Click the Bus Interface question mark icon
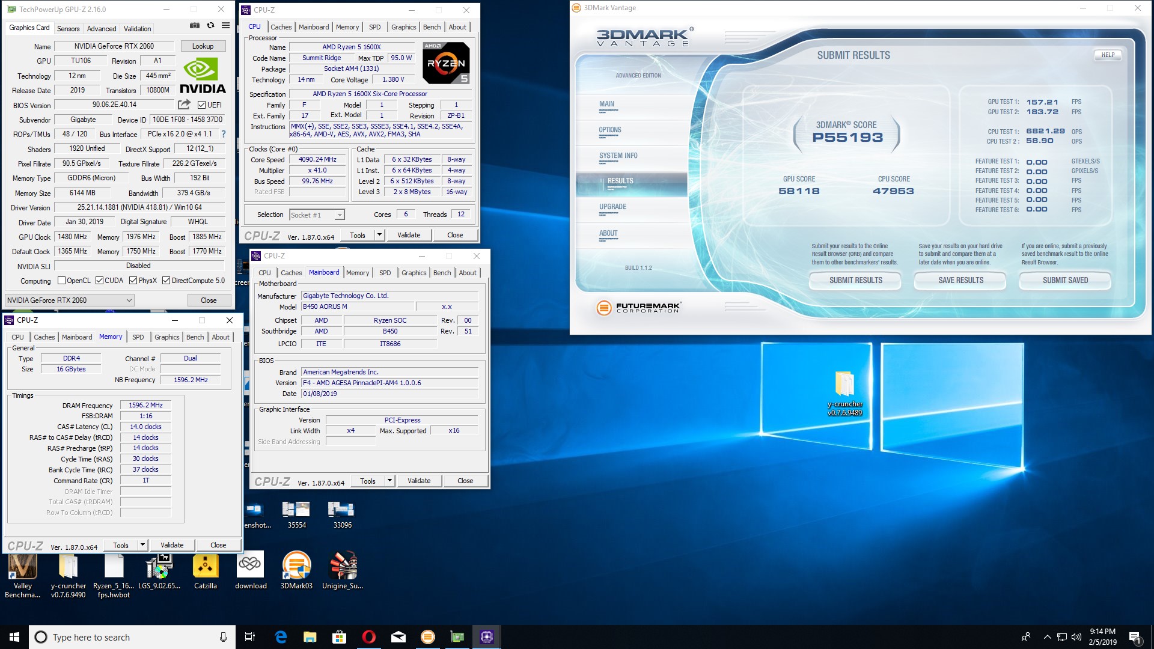1154x649 pixels. (x=224, y=134)
